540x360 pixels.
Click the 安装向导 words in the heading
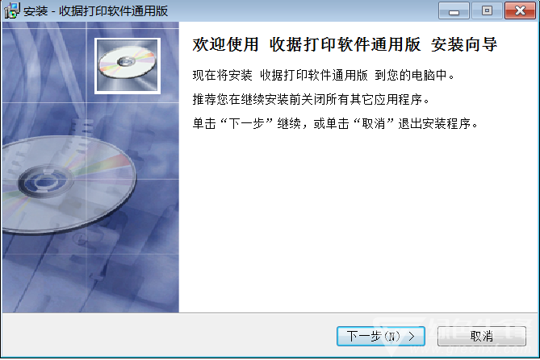(464, 44)
